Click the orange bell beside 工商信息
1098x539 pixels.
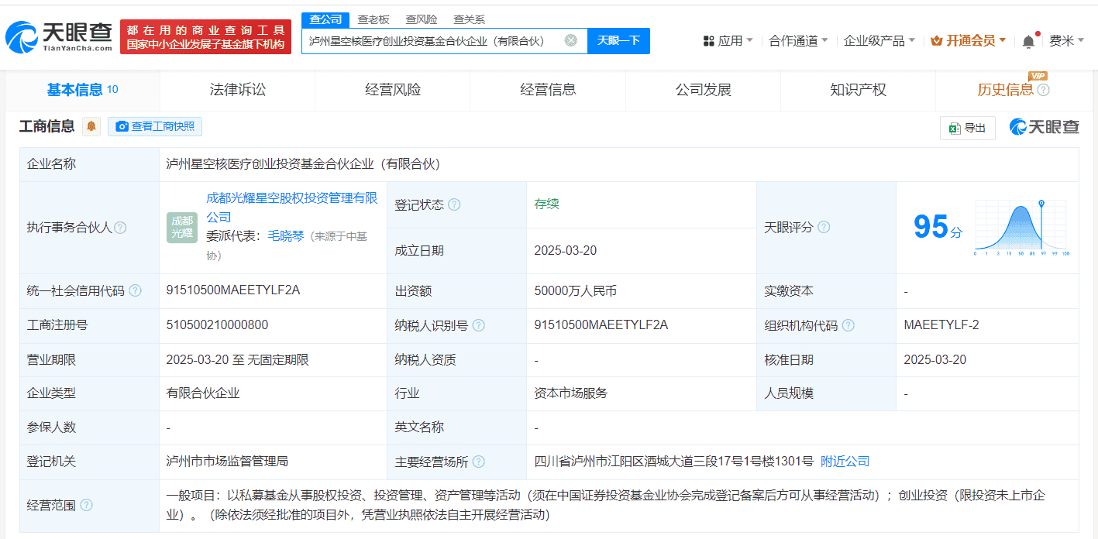91,126
